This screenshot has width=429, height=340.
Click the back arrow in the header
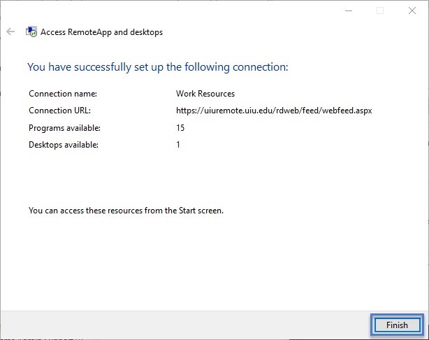click(x=10, y=31)
